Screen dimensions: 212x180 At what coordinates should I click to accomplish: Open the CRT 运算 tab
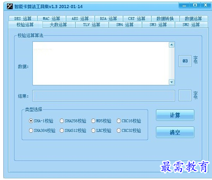tap(137, 18)
